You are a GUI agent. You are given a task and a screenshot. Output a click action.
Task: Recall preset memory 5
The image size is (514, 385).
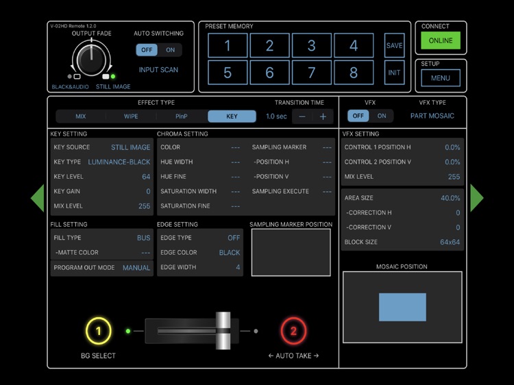point(228,73)
